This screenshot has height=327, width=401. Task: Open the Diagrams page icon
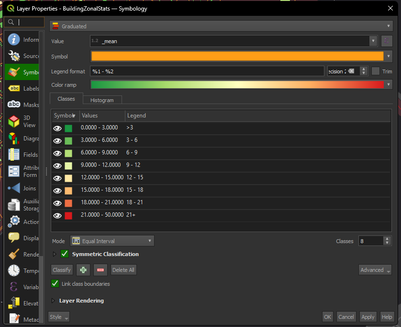(14, 139)
